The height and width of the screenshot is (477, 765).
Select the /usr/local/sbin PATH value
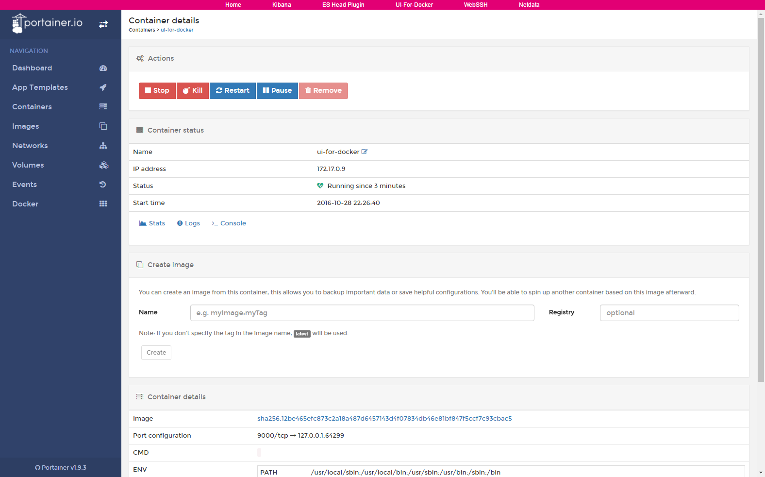[406, 473]
